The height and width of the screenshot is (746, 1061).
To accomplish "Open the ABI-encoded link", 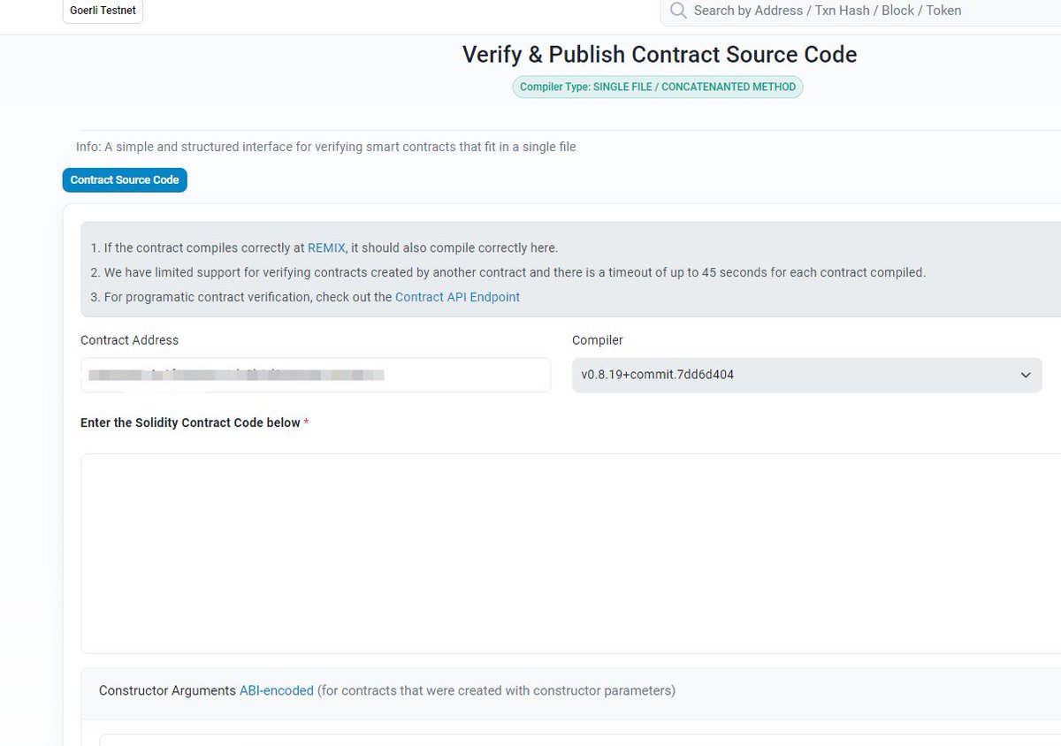I will [277, 690].
